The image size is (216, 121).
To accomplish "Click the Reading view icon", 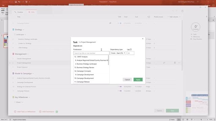I will [187, 120].
